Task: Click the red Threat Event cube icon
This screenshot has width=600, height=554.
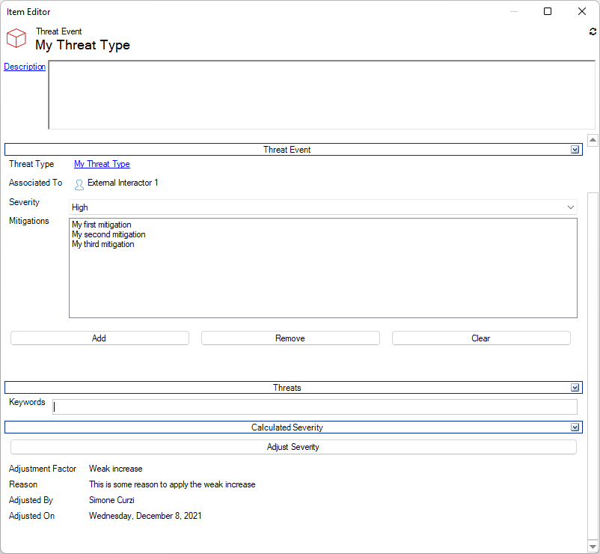Action: [x=16, y=38]
